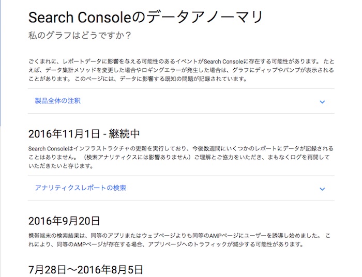Click the 7月28日〜2016年8月5日 heading
This screenshot has height=277, width=362.
pyautogui.click(x=85, y=269)
